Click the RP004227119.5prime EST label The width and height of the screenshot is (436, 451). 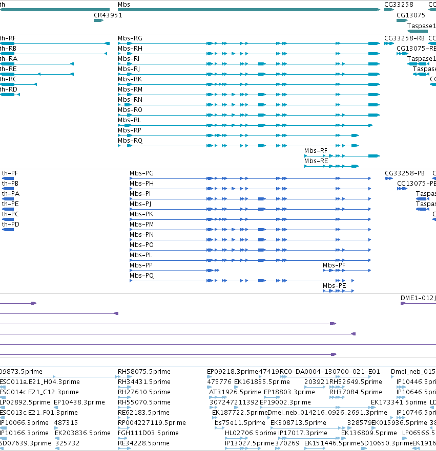pyautogui.click(x=152, y=423)
